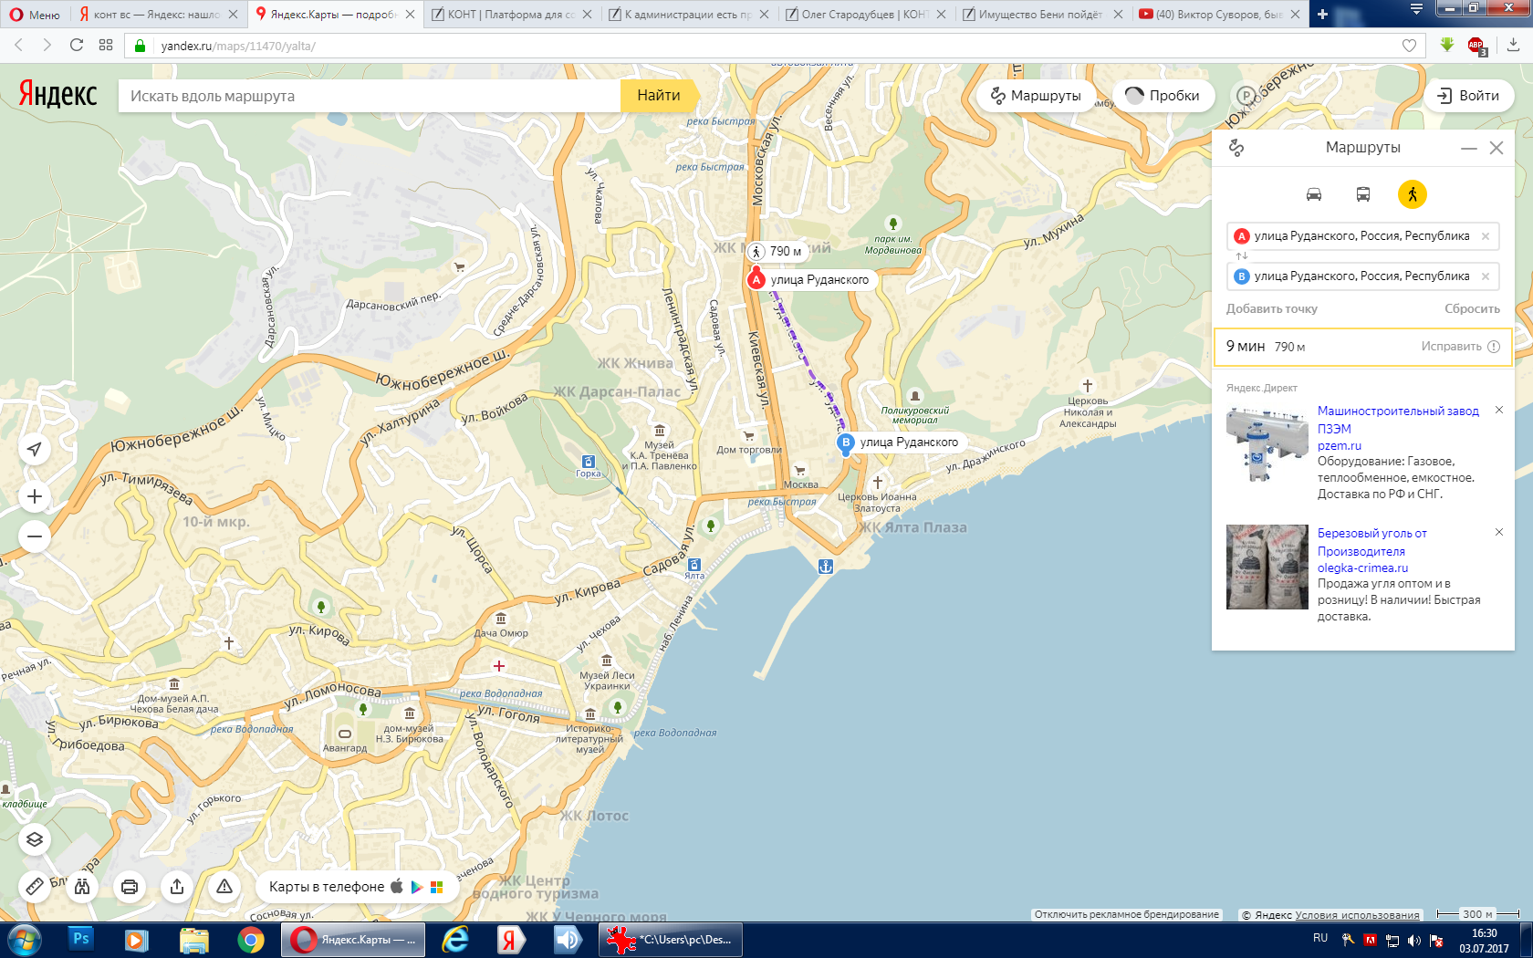Viewport: 1533px width, 958px height.
Task: Toggle Пробки traffic layer
Action: click(x=1163, y=96)
